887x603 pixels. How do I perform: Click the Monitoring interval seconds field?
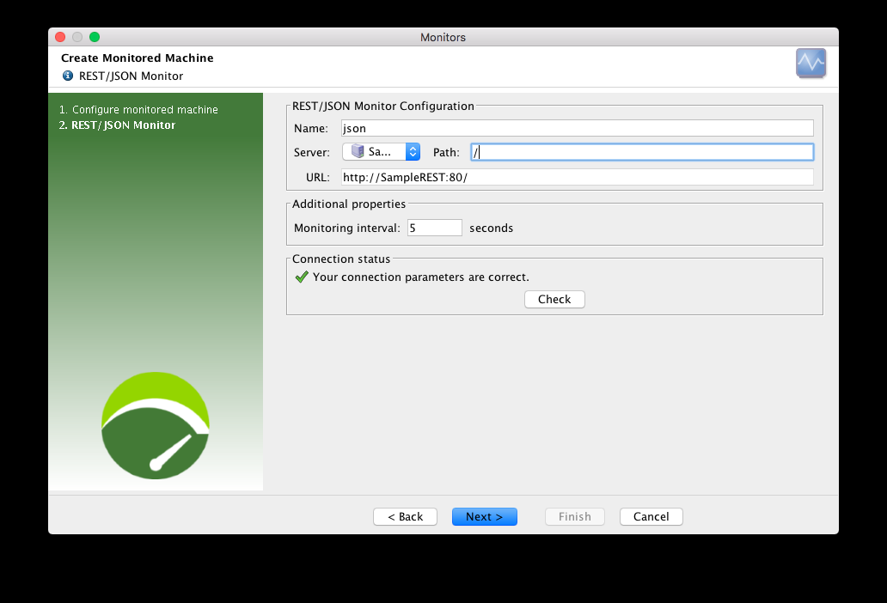click(434, 228)
